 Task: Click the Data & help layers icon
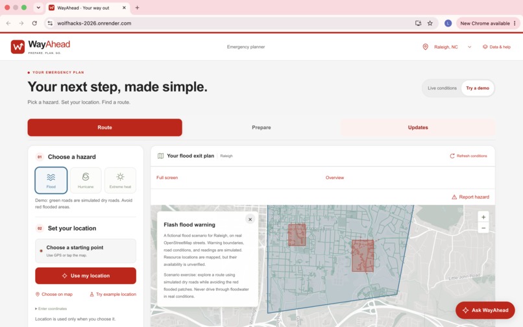485,47
